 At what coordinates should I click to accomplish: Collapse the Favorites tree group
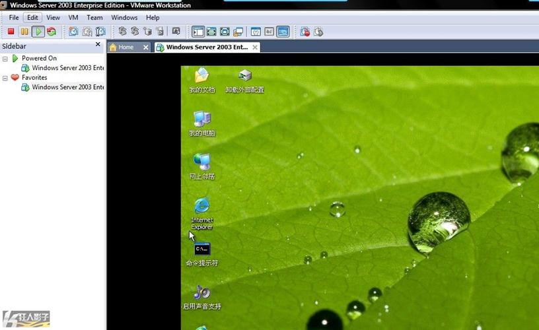(5, 78)
